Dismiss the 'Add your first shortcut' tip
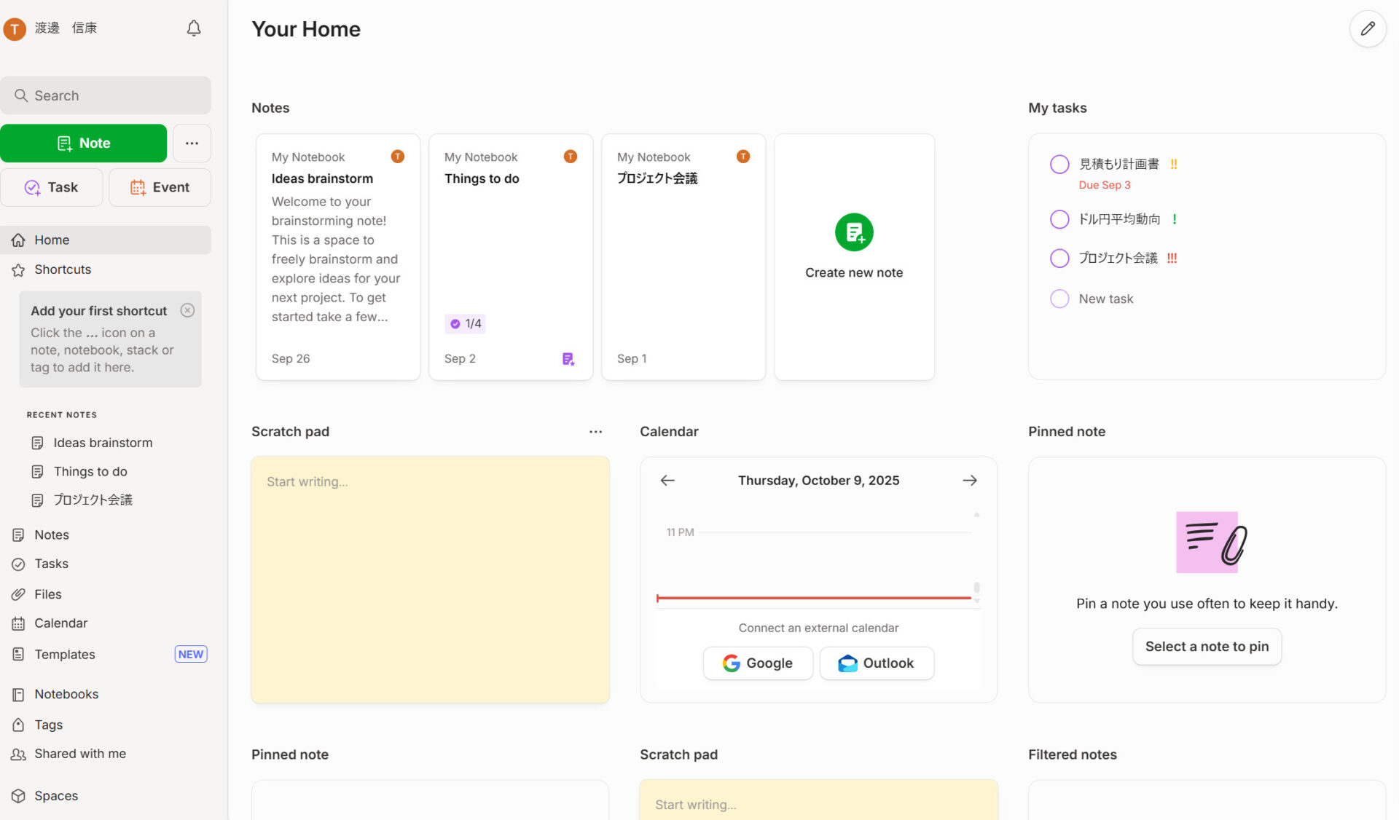The height and width of the screenshot is (820, 1399). [x=187, y=310]
